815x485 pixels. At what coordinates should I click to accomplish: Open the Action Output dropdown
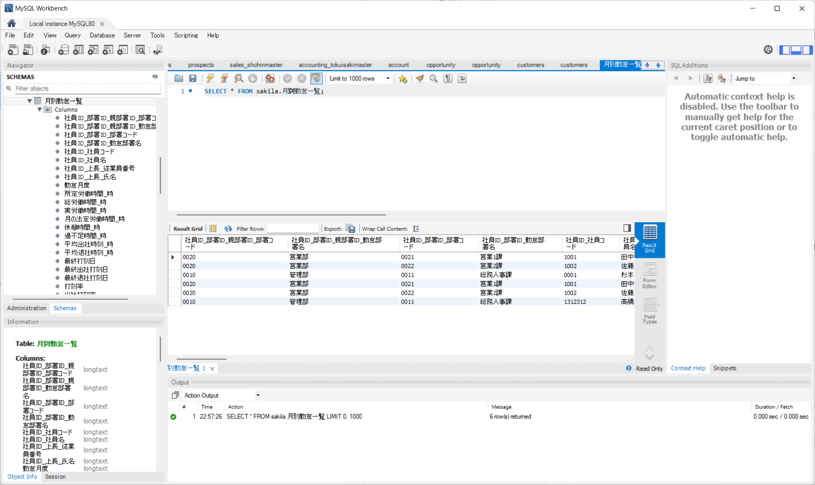click(258, 395)
